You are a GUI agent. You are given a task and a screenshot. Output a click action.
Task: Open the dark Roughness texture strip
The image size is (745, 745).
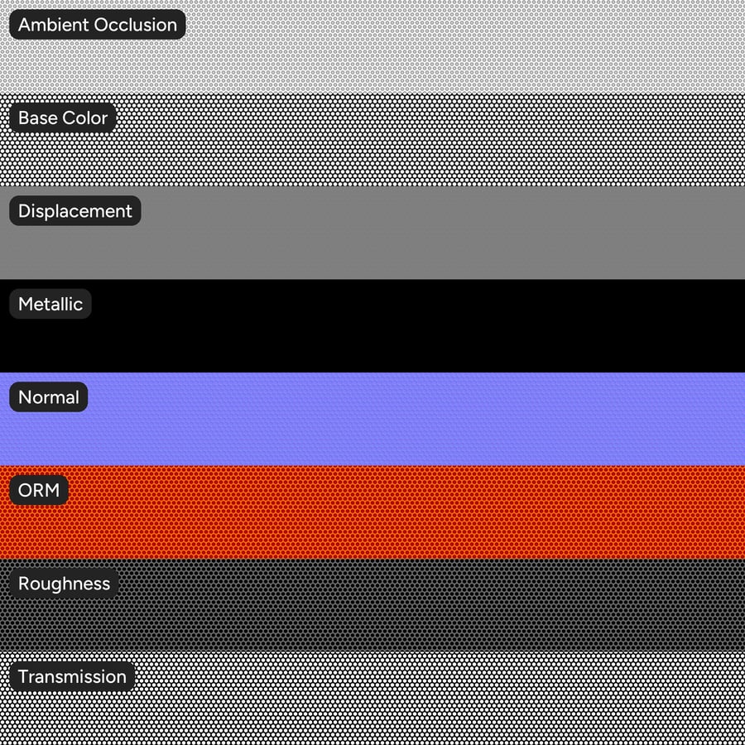pyautogui.click(x=372, y=605)
